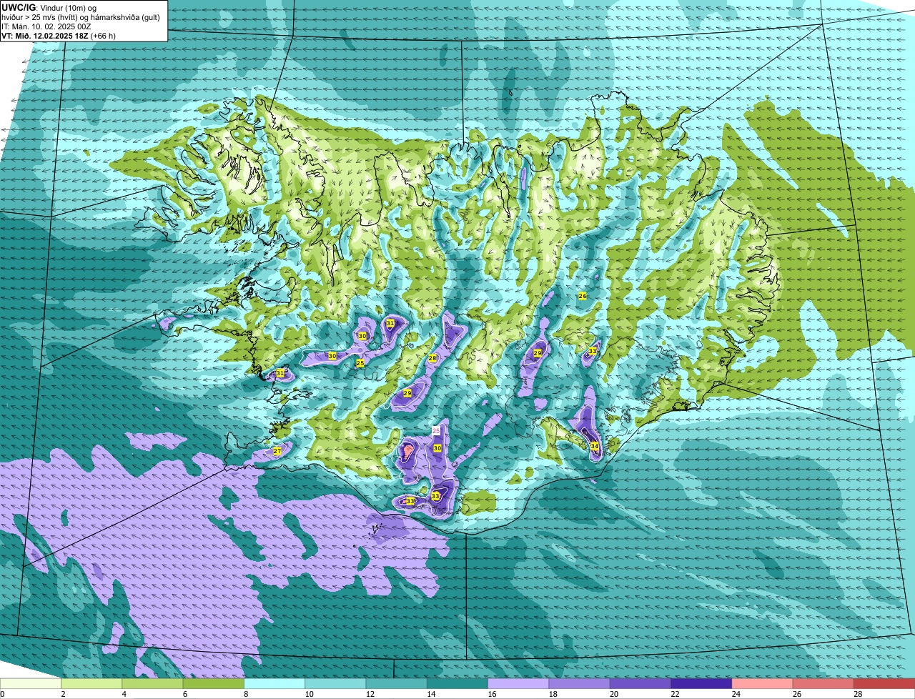Click the 4–6 m/s green legend swatch
Image resolution: width=915 pixels, height=699 pixels.
click(x=152, y=683)
